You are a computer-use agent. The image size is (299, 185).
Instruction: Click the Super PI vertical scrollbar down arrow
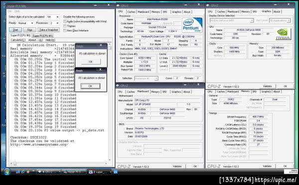[x=110, y=160]
